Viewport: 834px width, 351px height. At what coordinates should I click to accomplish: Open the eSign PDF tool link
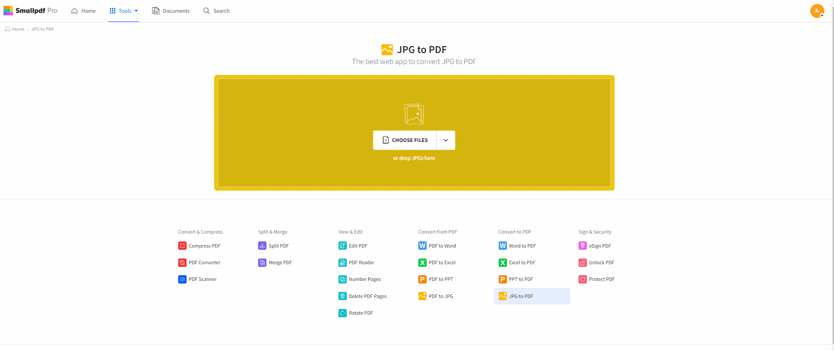[595, 246]
